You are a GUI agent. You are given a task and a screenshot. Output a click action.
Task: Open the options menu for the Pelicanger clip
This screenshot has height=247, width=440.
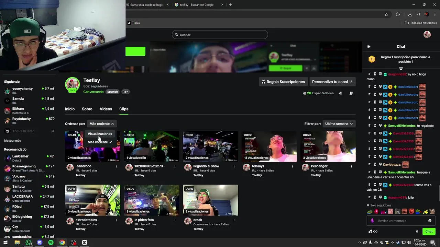pyautogui.click(x=351, y=166)
